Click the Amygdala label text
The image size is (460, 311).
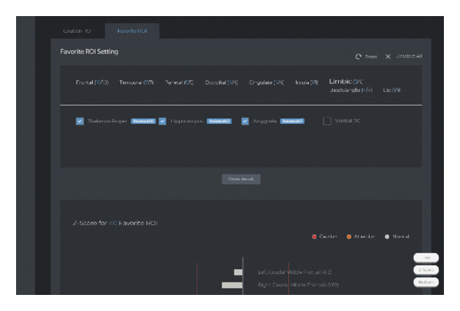264,121
